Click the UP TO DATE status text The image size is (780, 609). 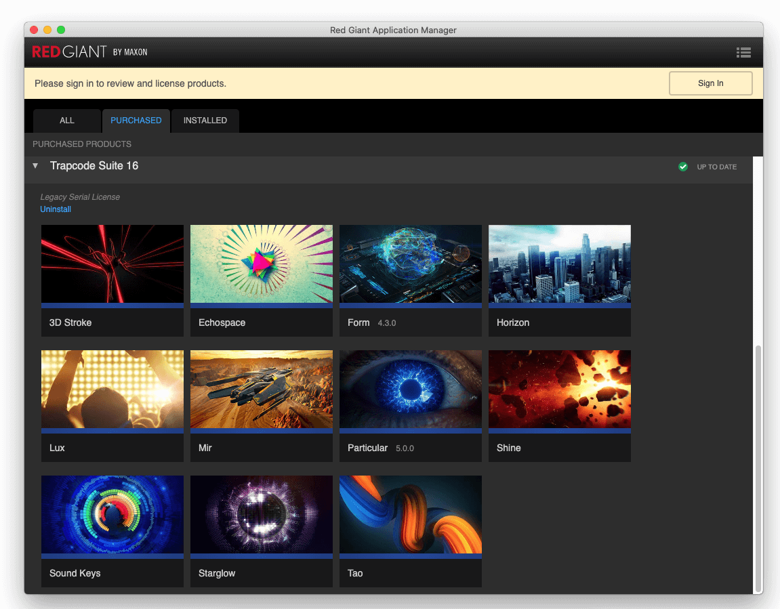coord(716,167)
